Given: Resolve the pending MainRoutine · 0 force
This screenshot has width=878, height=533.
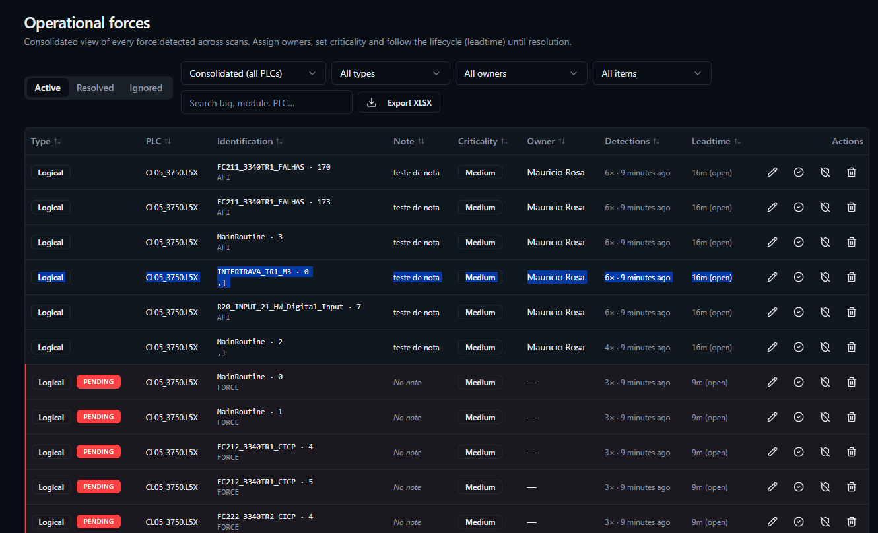Looking at the screenshot, I should coord(799,382).
